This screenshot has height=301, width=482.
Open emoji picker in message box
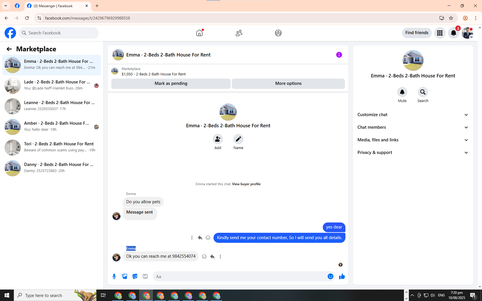331,276
